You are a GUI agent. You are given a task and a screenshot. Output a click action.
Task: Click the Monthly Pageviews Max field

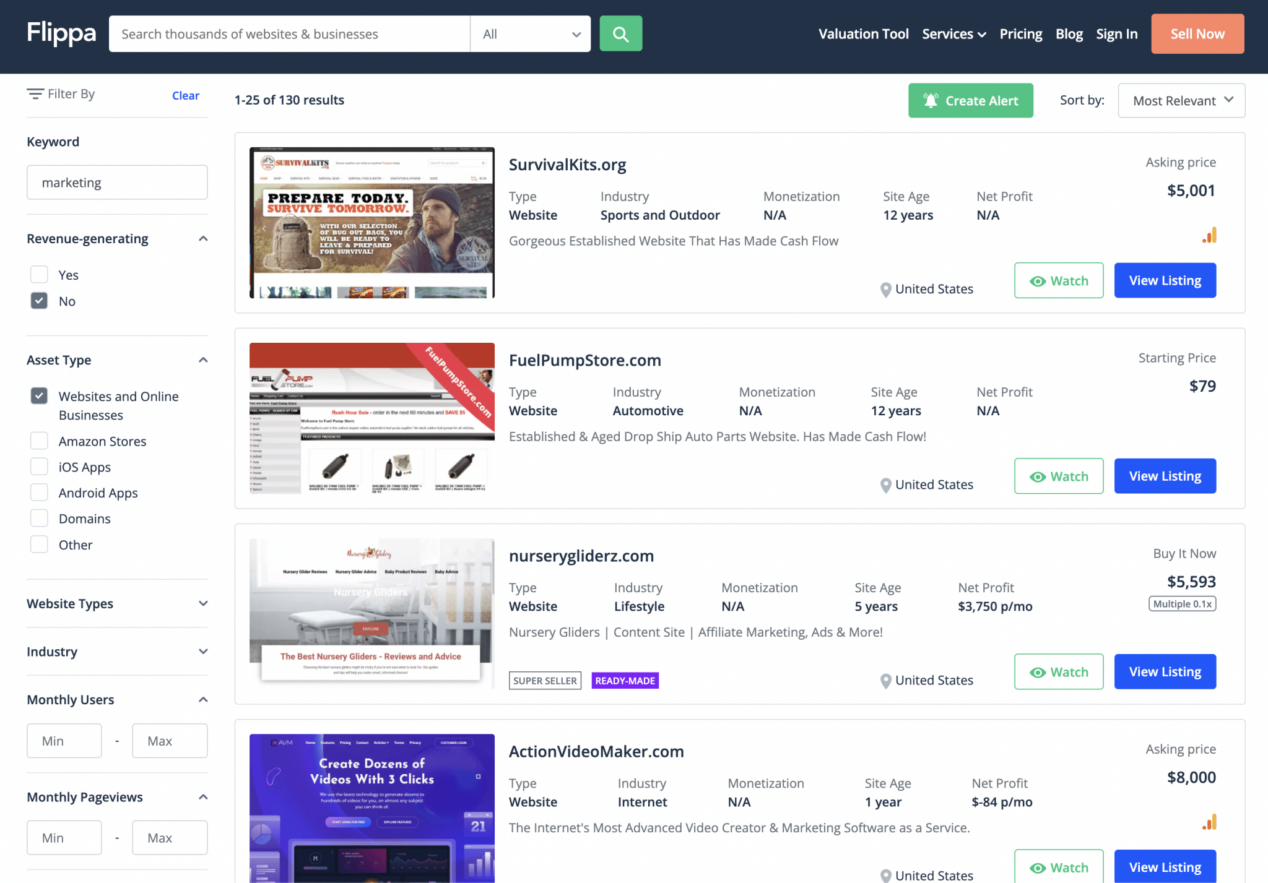point(170,838)
